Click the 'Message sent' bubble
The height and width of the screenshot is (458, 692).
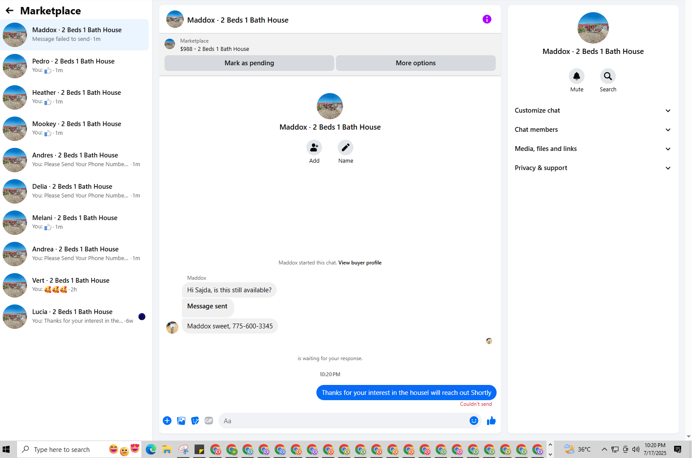coord(208,307)
